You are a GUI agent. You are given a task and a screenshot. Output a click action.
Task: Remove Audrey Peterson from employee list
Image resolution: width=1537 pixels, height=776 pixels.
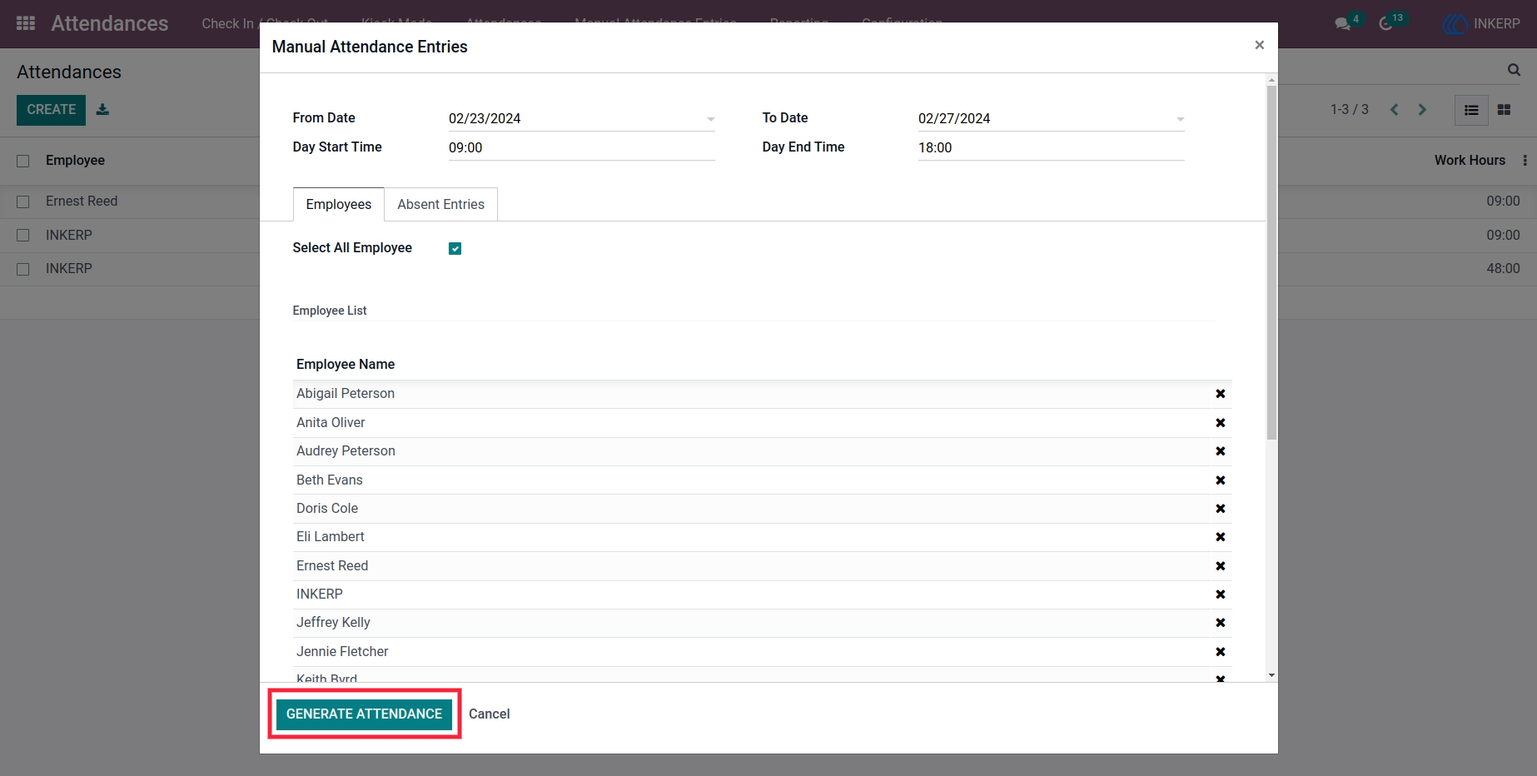pos(1221,451)
